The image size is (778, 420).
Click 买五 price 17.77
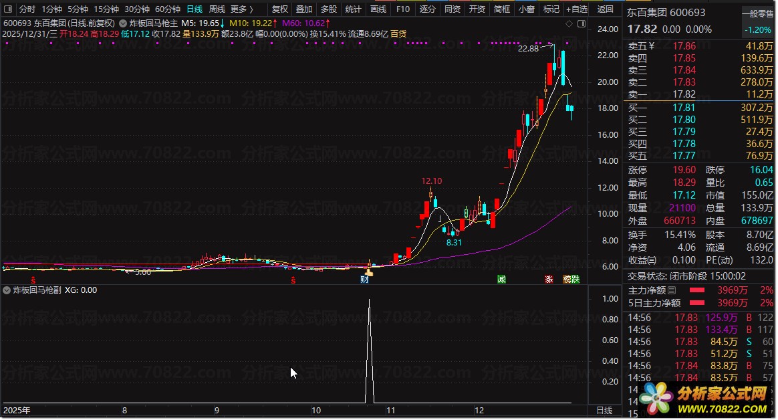(x=684, y=156)
